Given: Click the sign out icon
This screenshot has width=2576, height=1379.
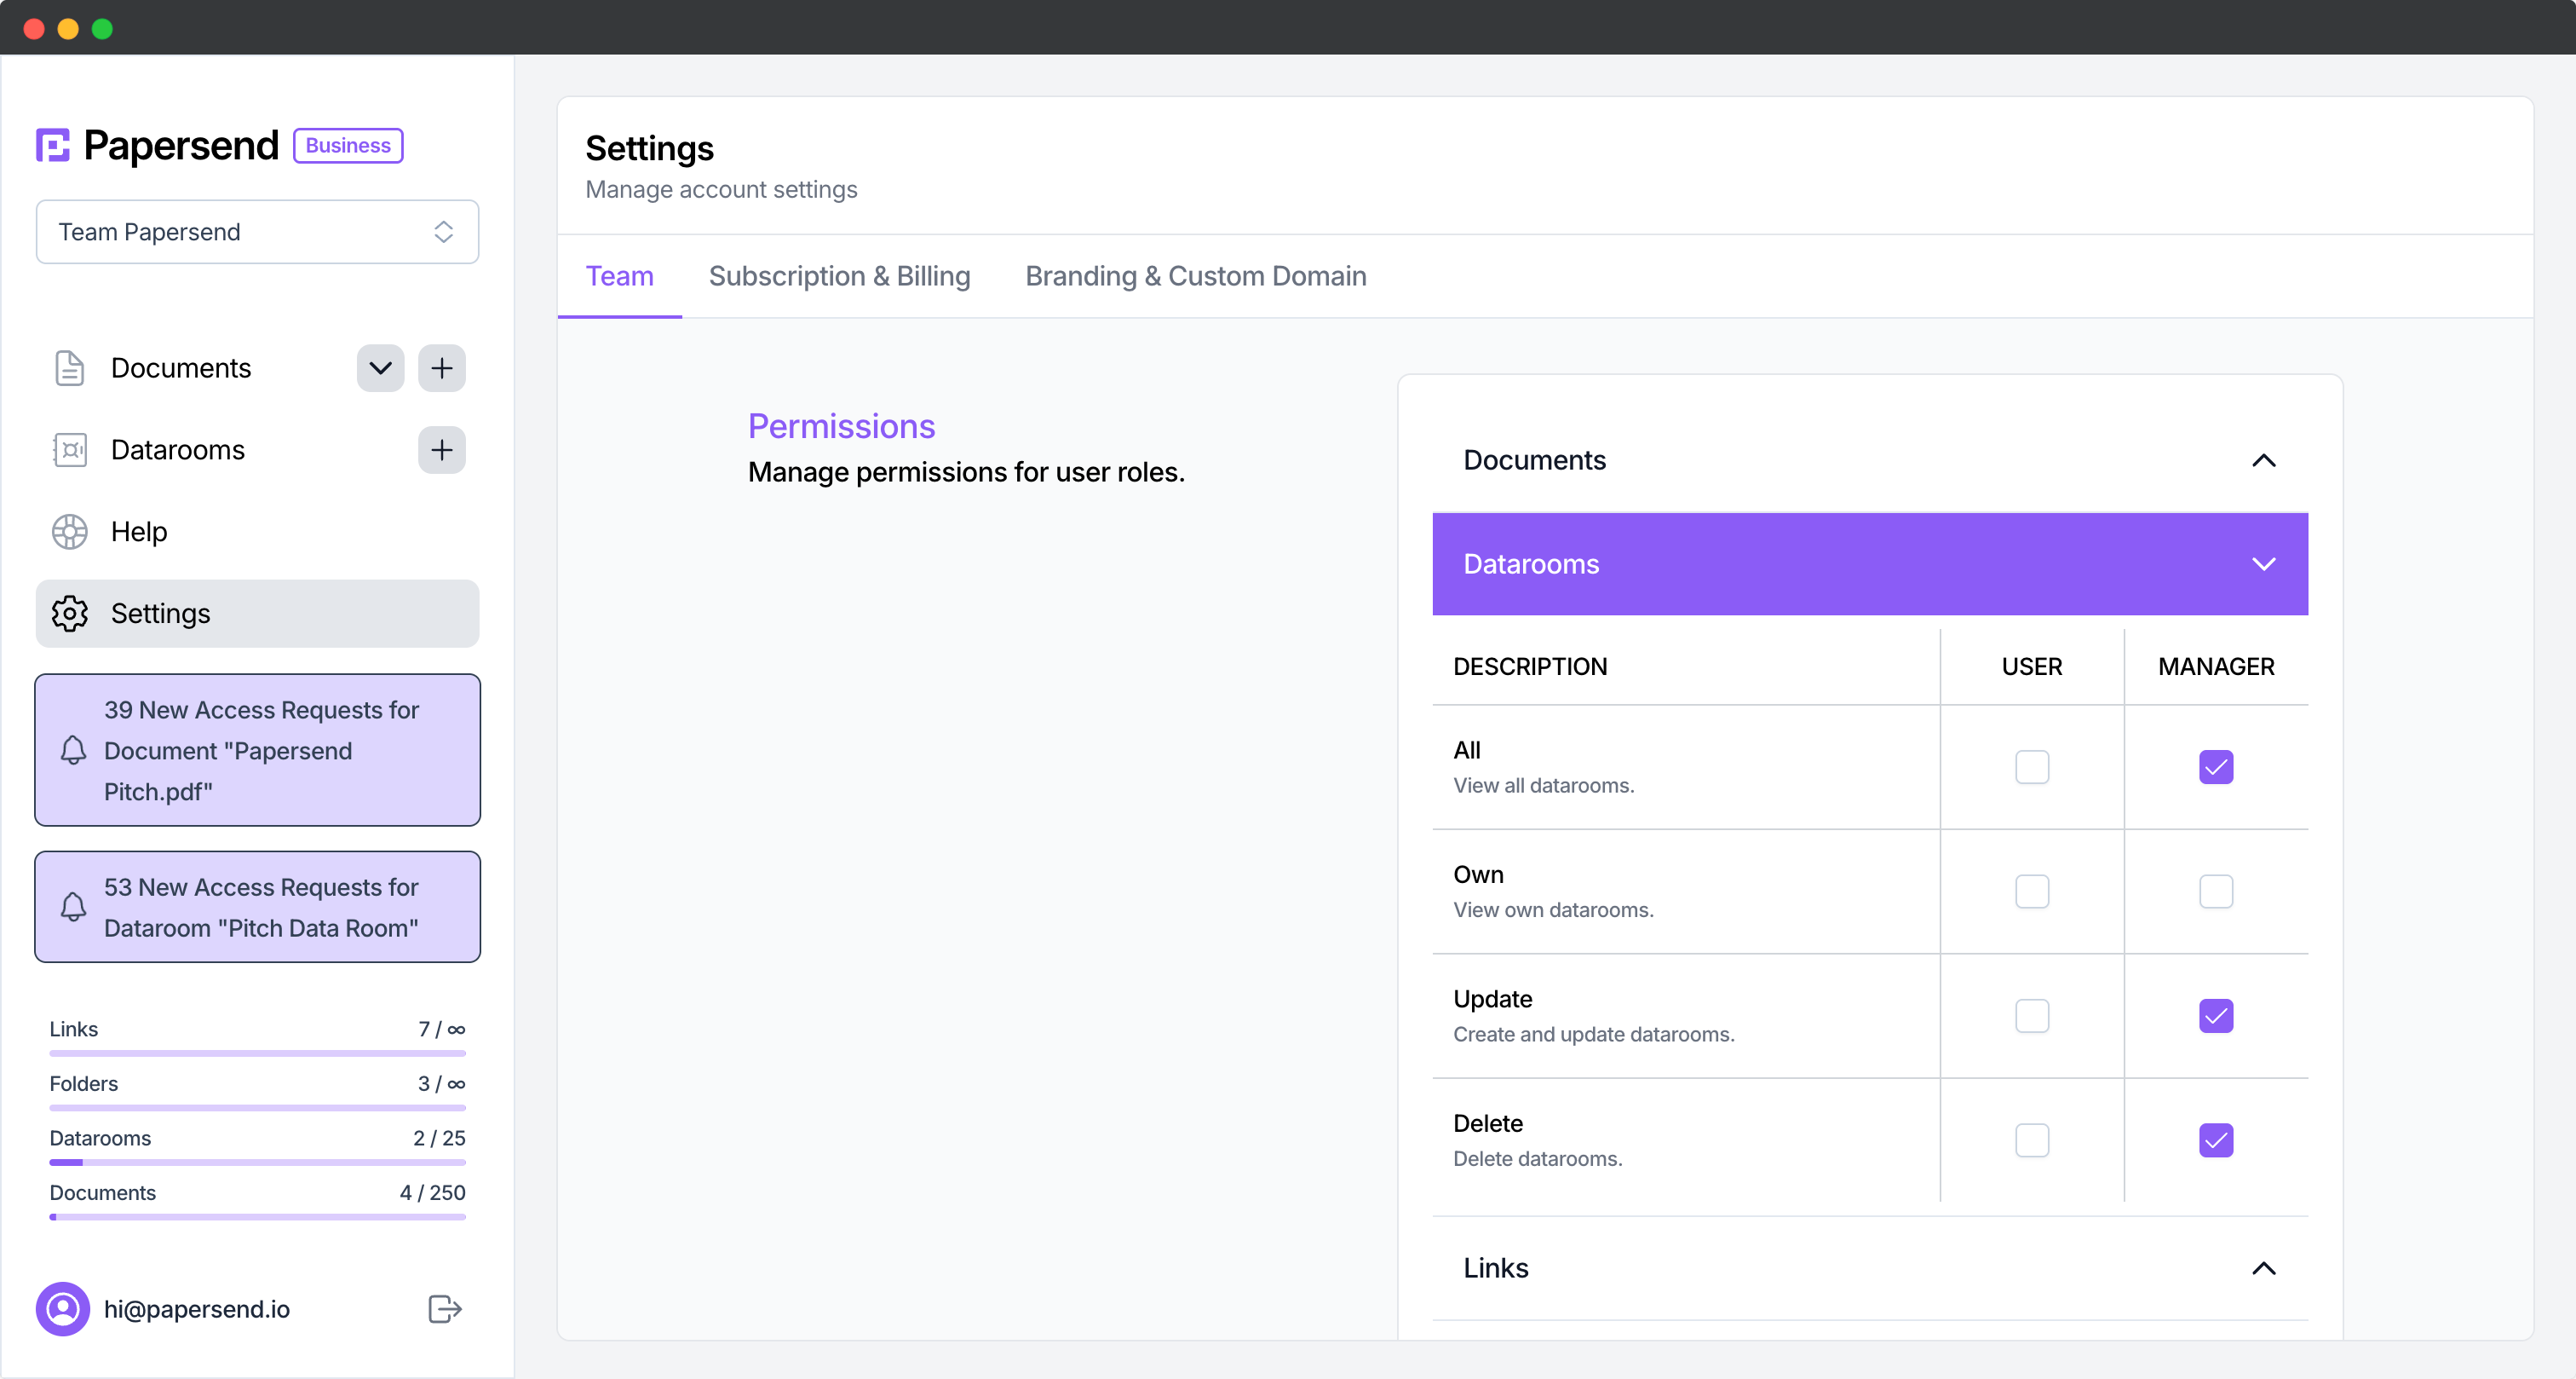Looking at the screenshot, I should [443, 1308].
